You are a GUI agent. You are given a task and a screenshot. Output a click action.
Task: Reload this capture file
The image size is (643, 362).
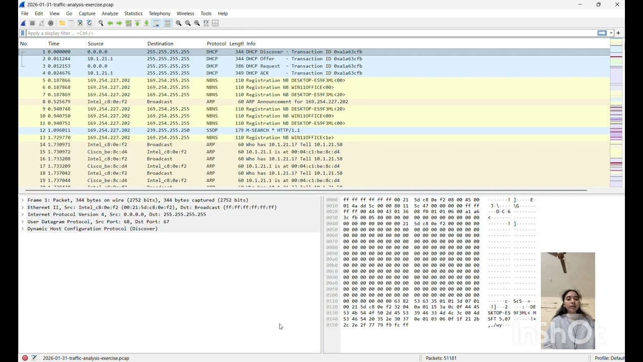pos(89,23)
